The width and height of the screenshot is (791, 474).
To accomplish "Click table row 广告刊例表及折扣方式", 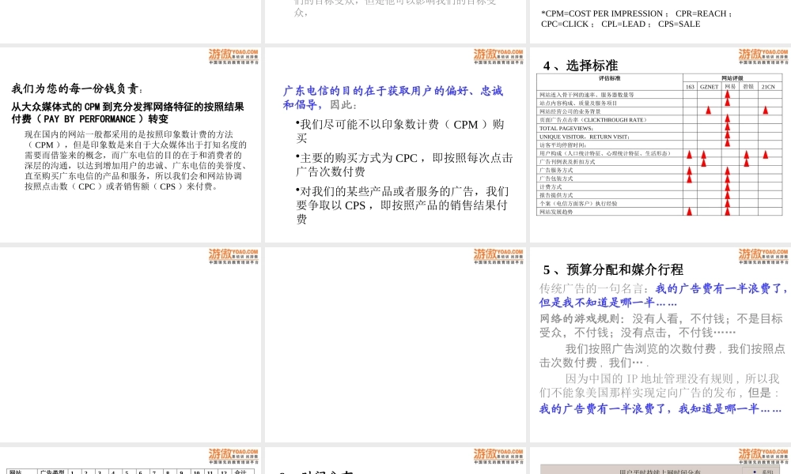I will pos(660,162).
